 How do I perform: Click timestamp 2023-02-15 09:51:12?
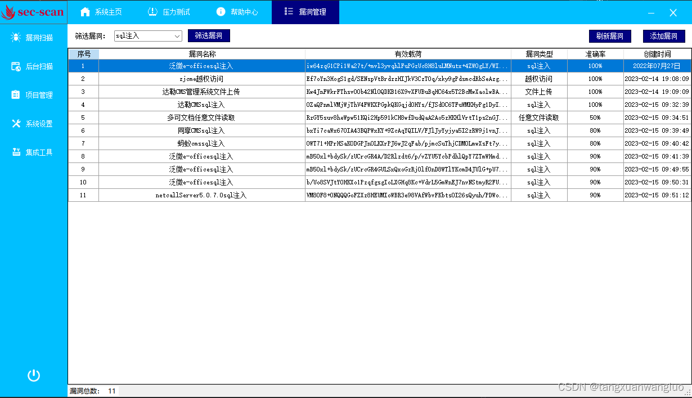[x=657, y=195]
